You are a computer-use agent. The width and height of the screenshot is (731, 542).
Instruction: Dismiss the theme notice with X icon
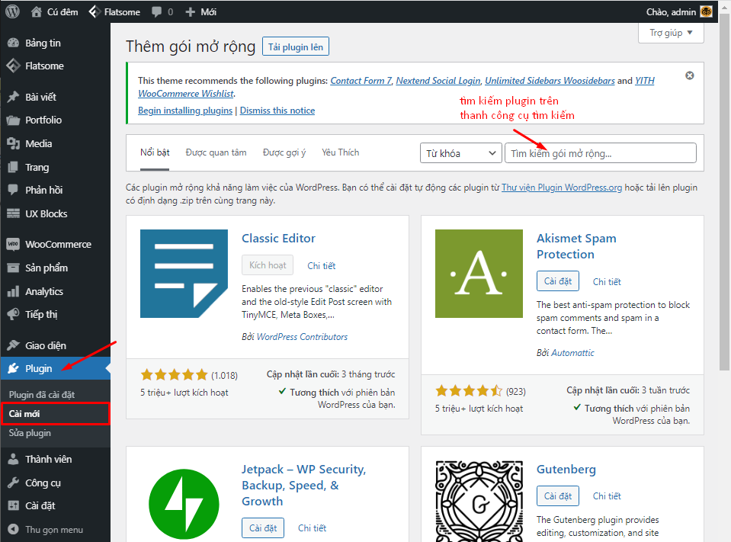pos(690,75)
